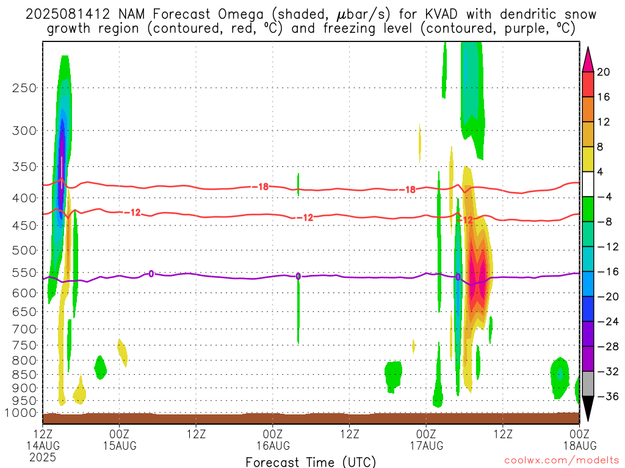The width and height of the screenshot is (625, 468).
Task: Click the colorbar label -4
Action: pyautogui.click(x=605, y=197)
